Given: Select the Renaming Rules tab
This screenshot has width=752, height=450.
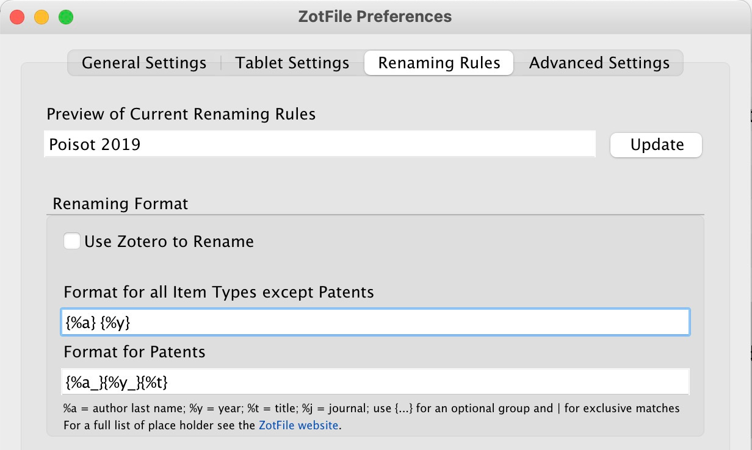Looking at the screenshot, I should (x=439, y=63).
